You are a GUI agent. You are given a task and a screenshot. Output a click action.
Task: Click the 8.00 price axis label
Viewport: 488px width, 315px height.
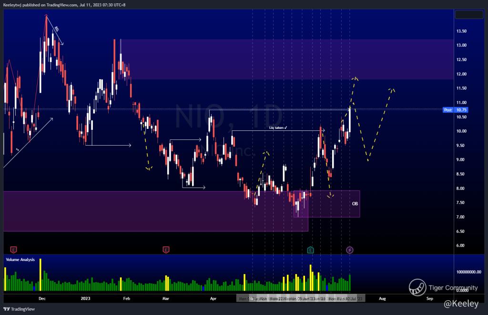[460, 188]
